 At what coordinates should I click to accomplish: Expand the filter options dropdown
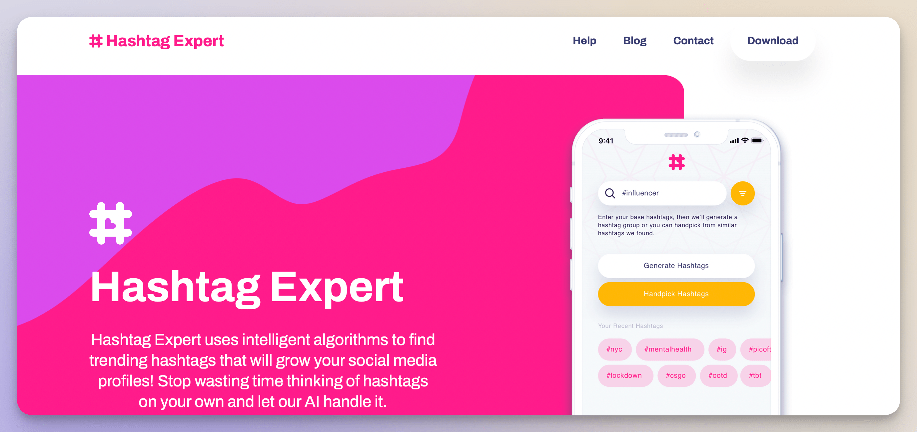pos(742,193)
